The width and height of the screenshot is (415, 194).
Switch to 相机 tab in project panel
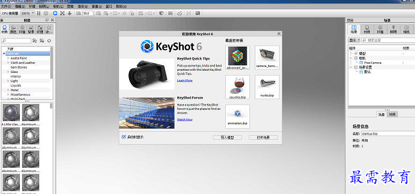click(407, 29)
